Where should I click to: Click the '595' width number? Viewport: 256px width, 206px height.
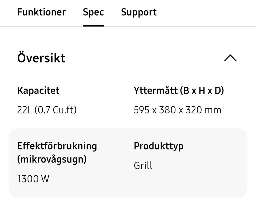(142, 110)
